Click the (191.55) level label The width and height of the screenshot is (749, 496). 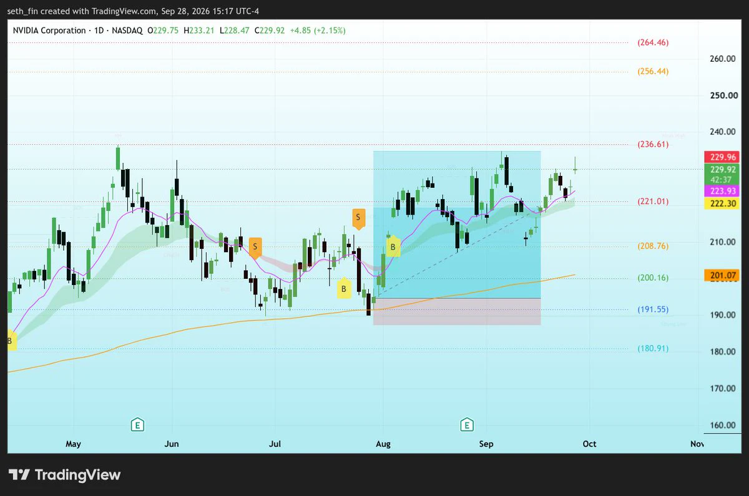[653, 309]
